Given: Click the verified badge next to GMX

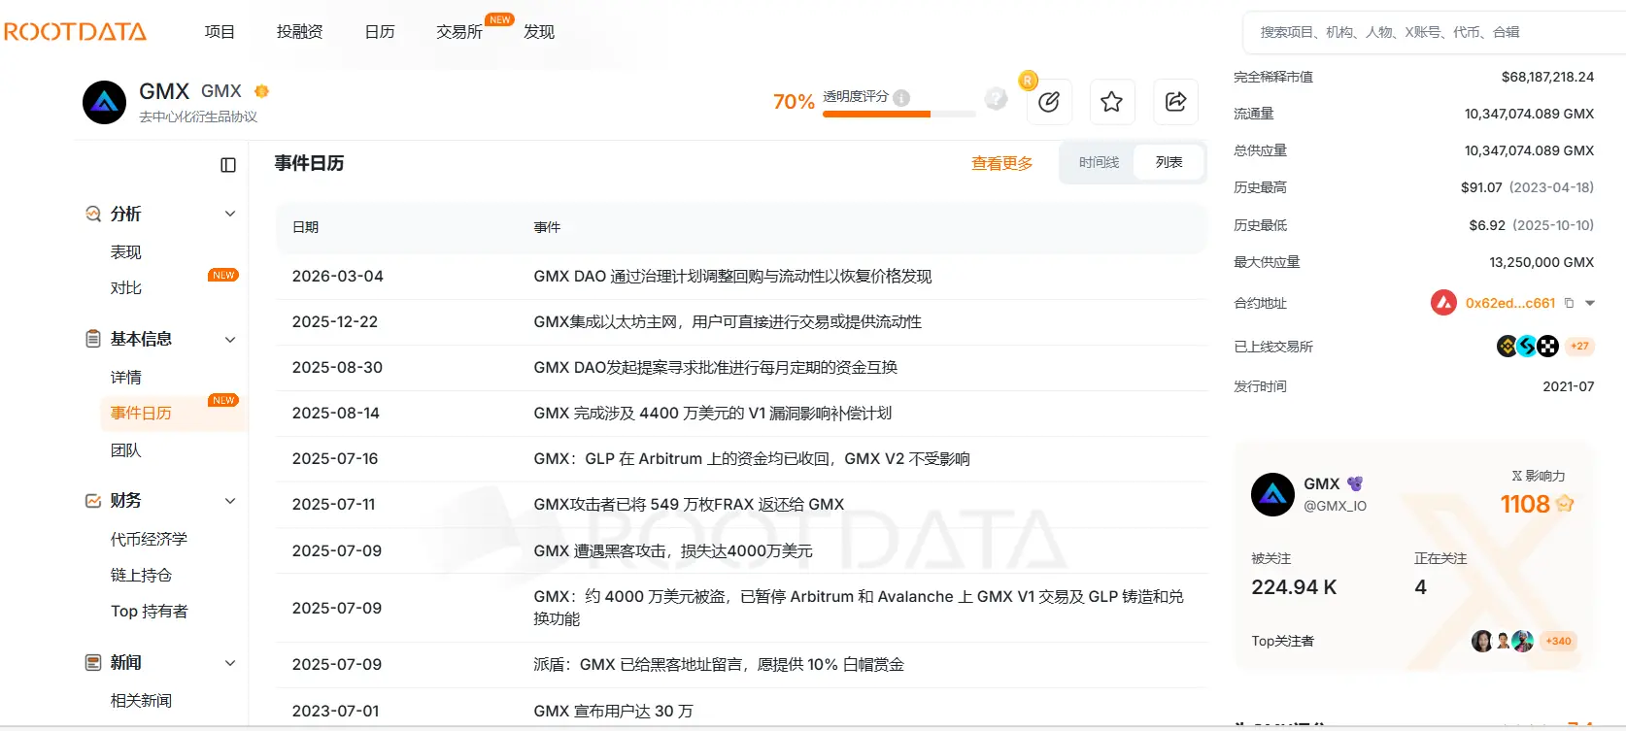Looking at the screenshot, I should [261, 91].
